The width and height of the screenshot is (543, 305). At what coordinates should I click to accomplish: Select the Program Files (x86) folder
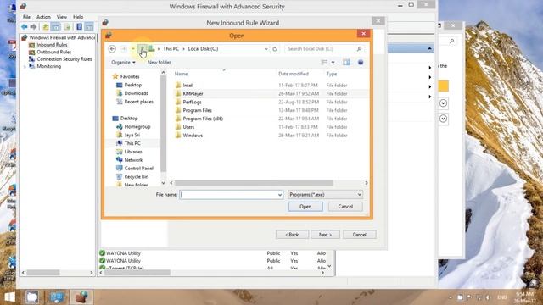(x=203, y=119)
